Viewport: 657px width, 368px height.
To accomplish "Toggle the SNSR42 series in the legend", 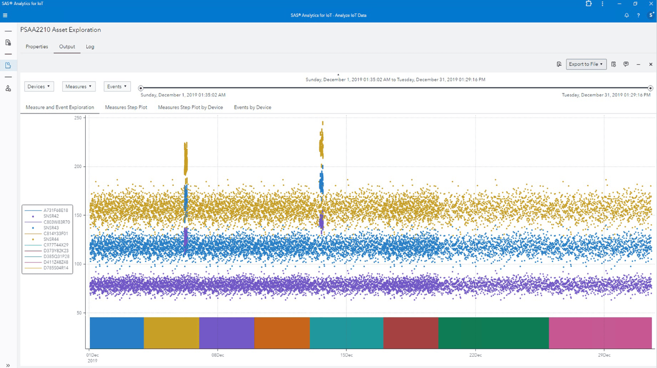I will click(51, 216).
